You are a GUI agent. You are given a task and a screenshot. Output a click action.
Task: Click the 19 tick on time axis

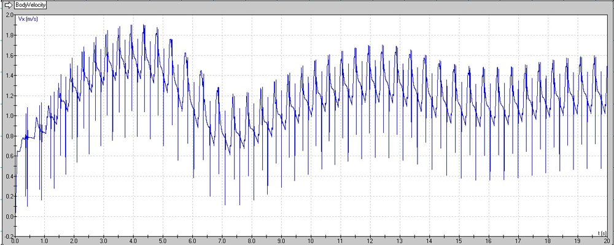click(x=577, y=241)
